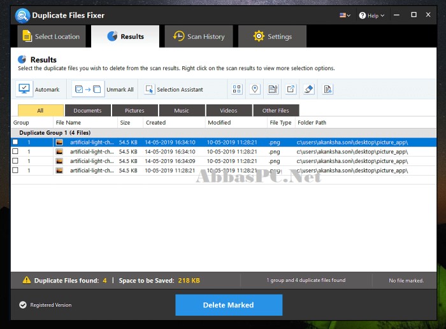Viewport: 446px width, 329px height.
Task: Click the yellow warning icon in status bar
Action: coord(27,280)
